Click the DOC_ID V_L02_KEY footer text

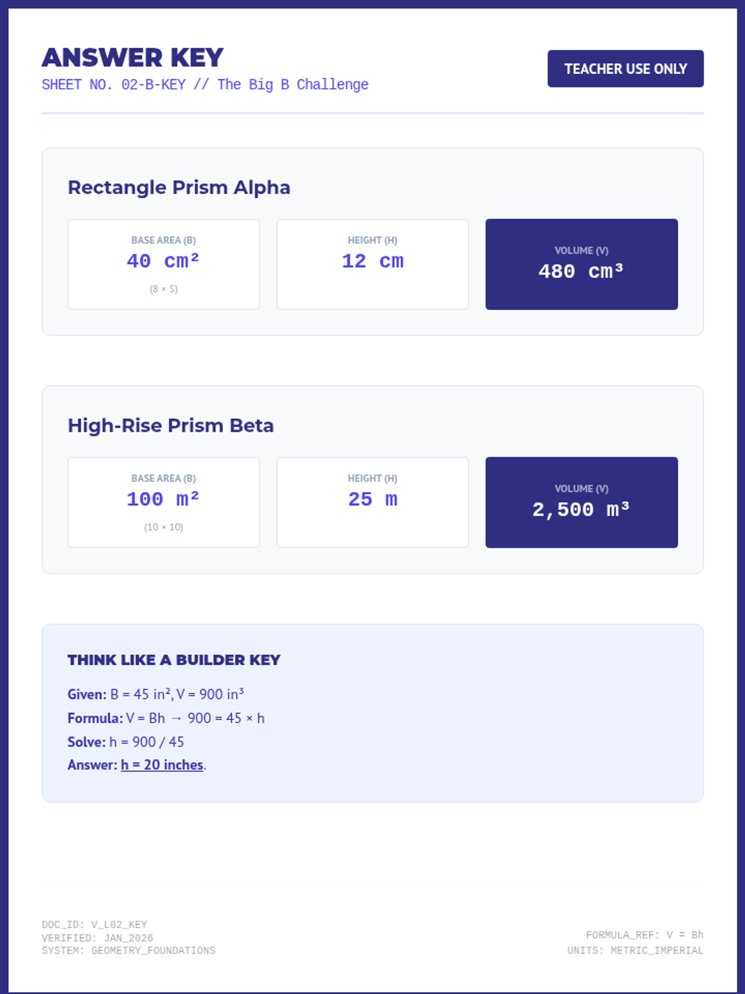[94, 924]
